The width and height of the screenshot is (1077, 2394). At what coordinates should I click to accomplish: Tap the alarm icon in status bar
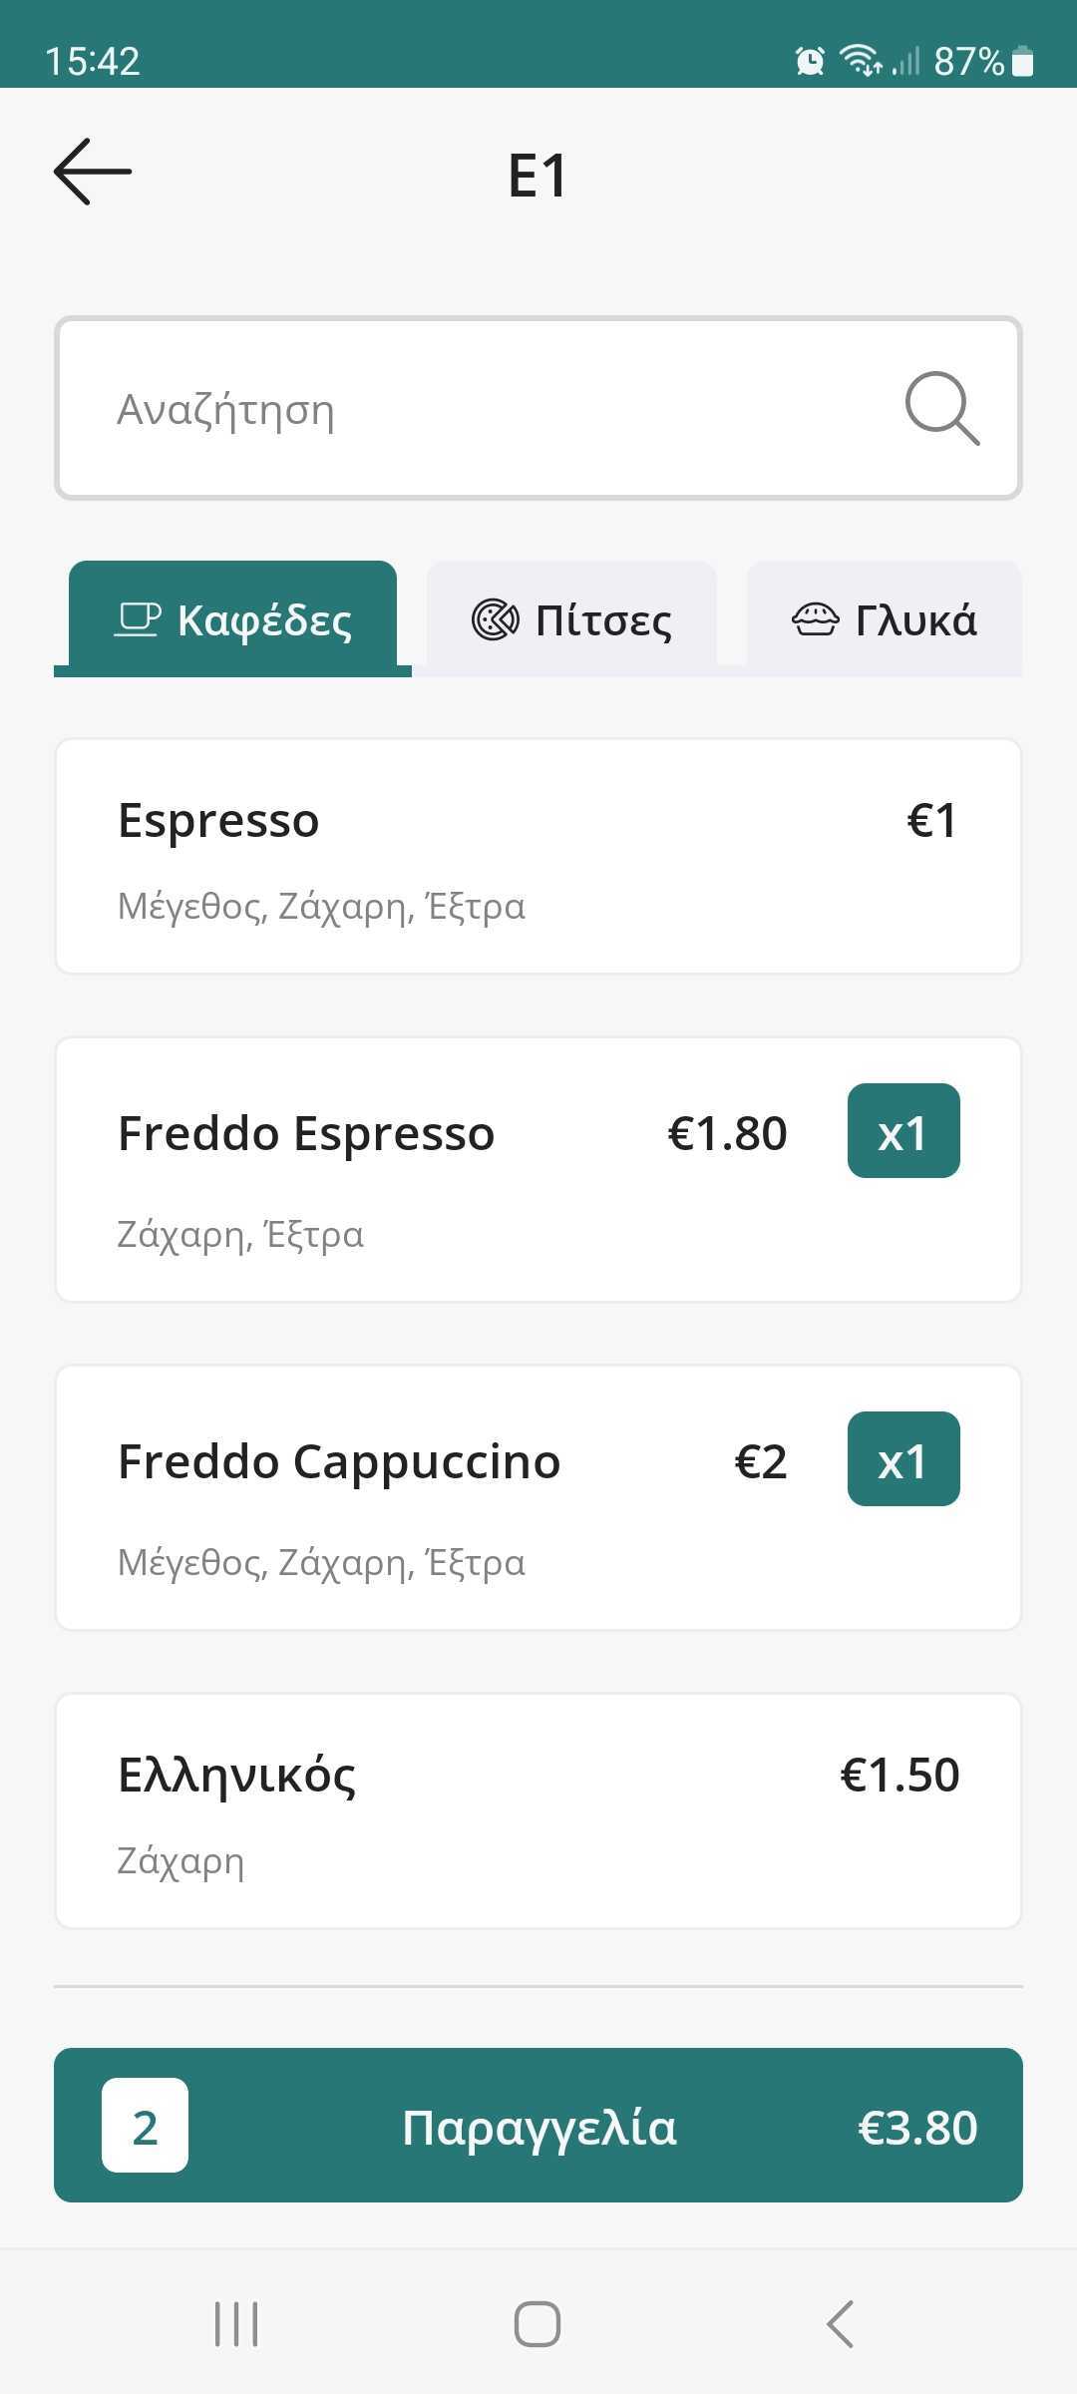pyautogui.click(x=810, y=61)
